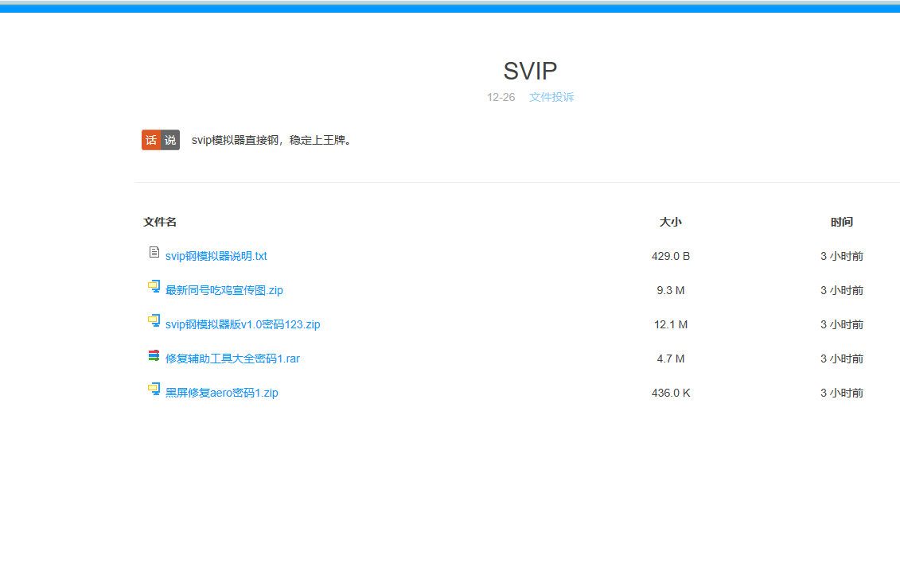Click the gray 说 badge
900x566 pixels.
click(x=170, y=140)
